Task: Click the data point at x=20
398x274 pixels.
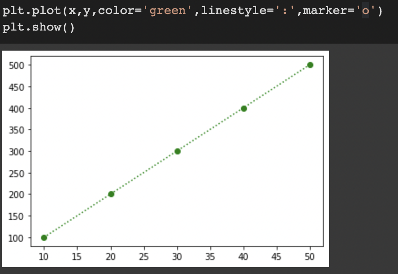Action: click(x=111, y=194)
